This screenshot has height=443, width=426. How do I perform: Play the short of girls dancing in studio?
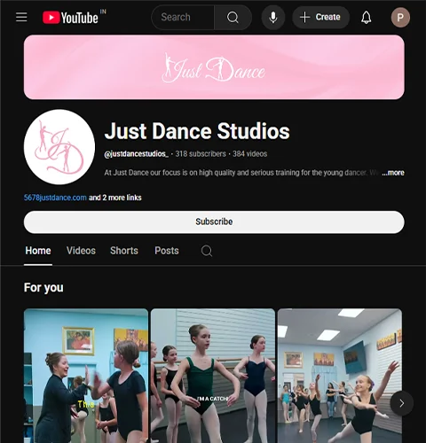click(340, 376)
